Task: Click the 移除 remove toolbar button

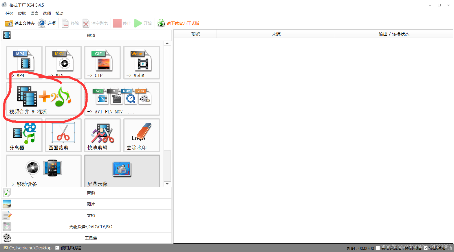Action: 70,23
